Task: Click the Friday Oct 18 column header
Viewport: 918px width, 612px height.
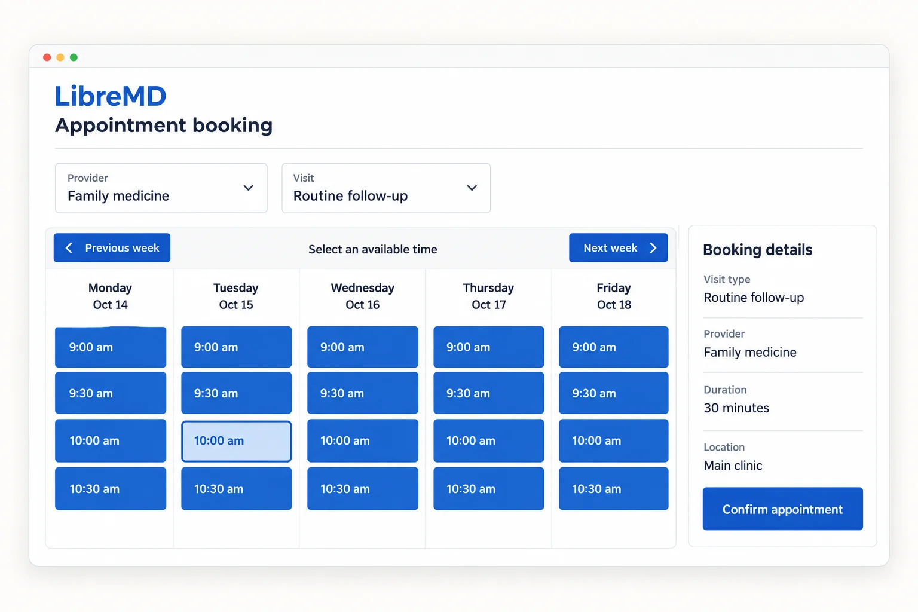Action: 614,296
